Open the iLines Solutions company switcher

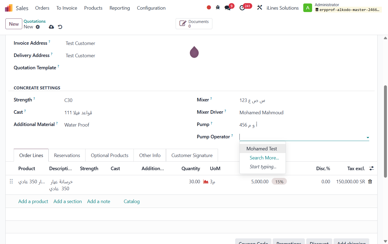pos(283,8)
